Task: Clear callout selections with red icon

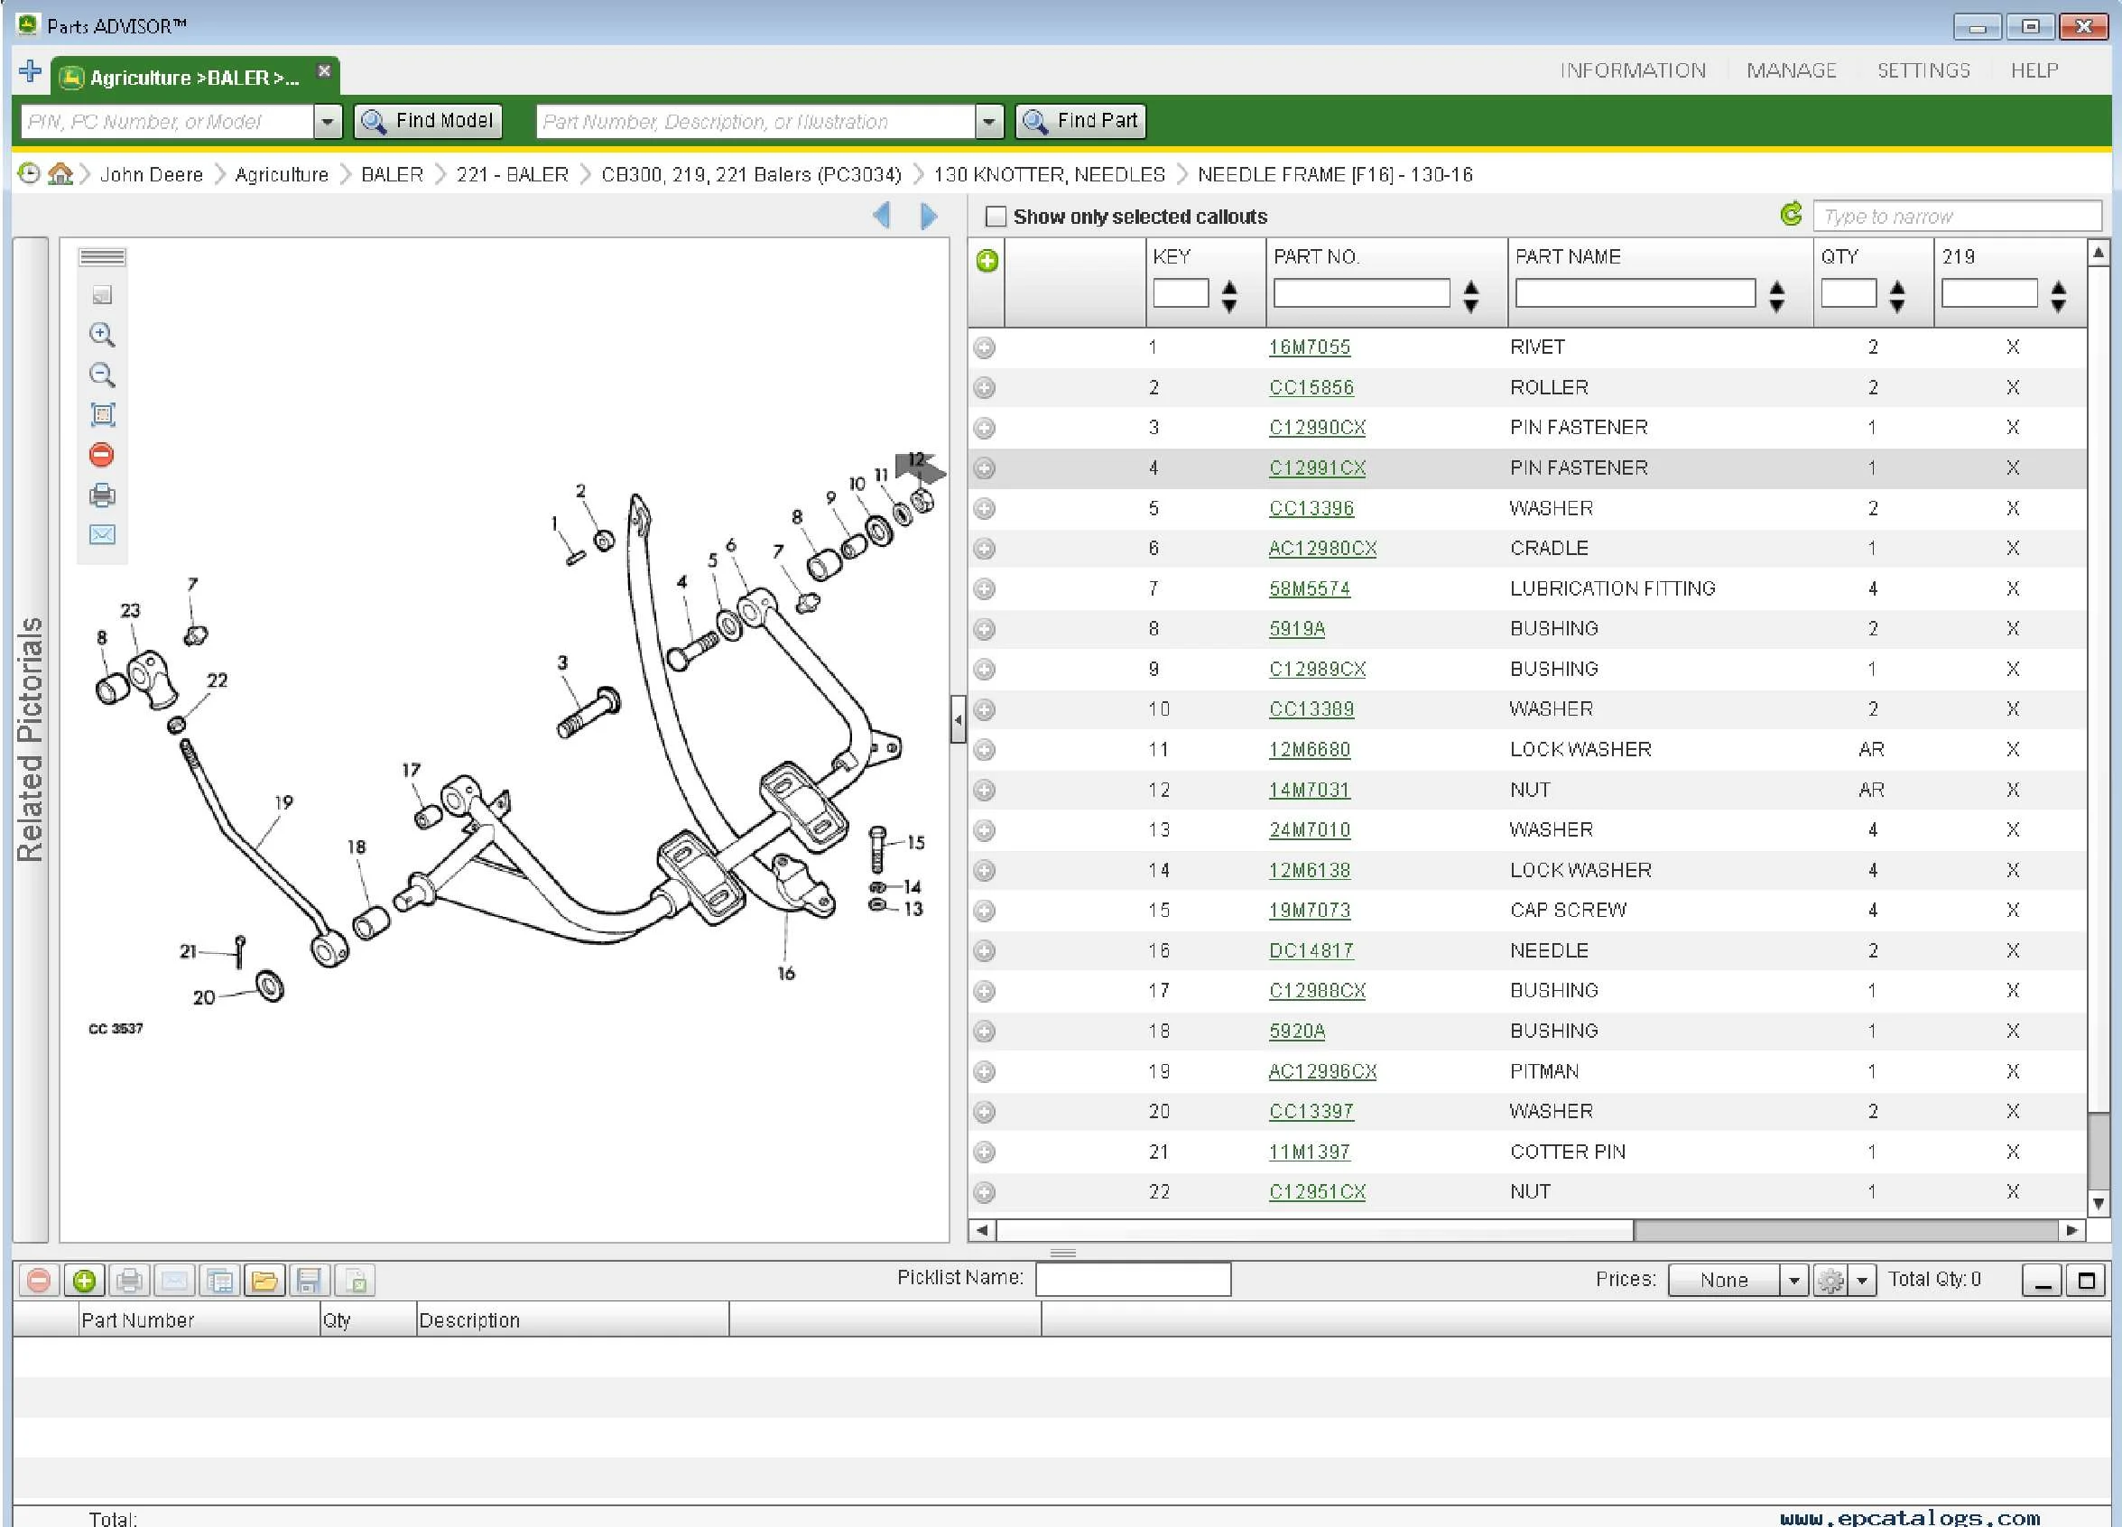Action: (102, 455)
